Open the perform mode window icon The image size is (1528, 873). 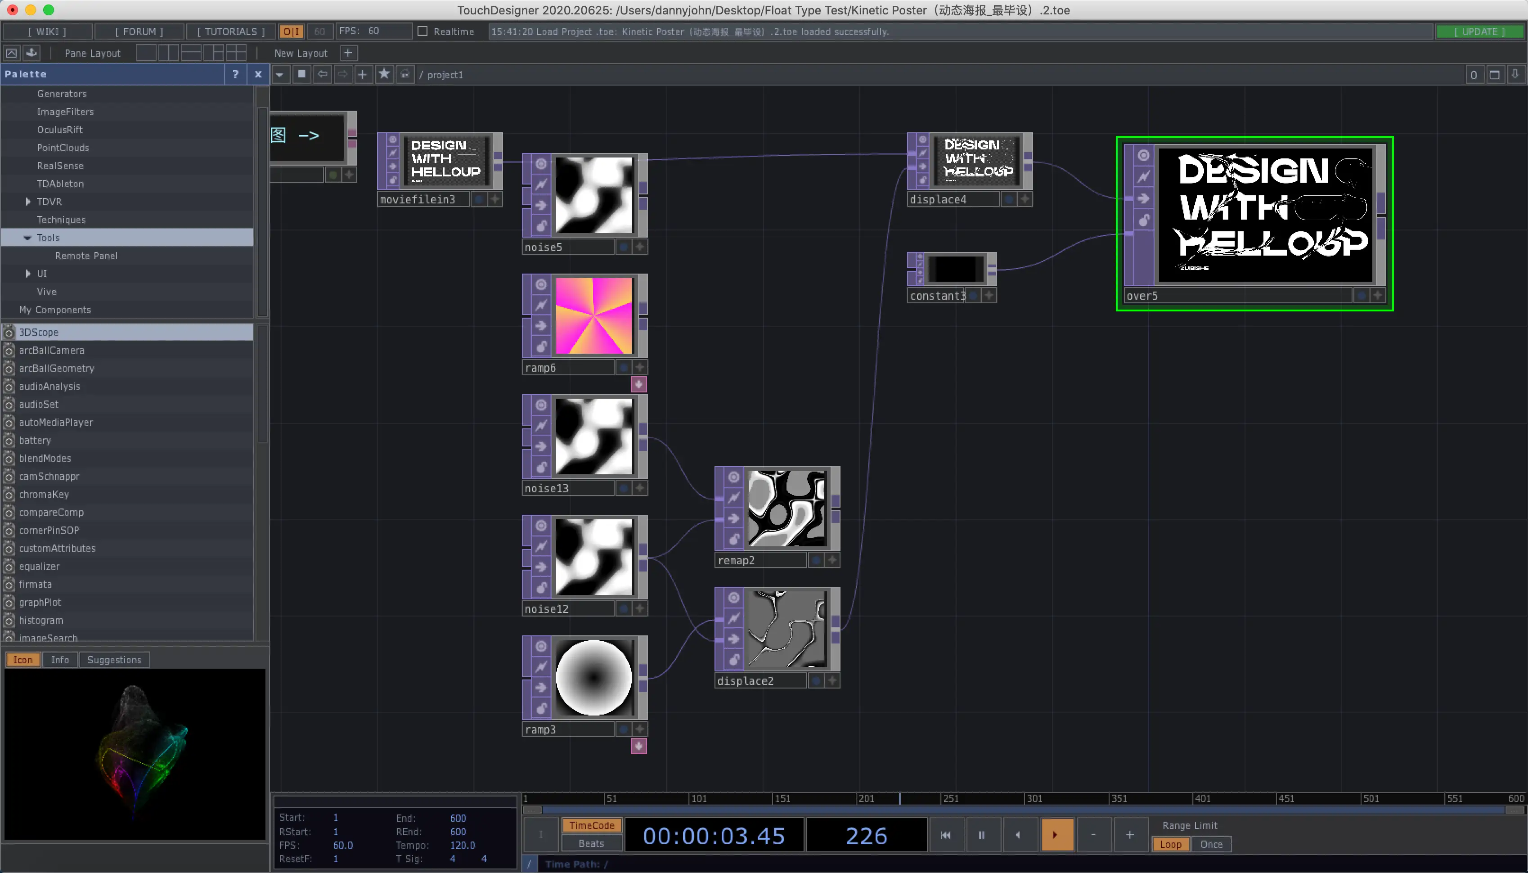(11, 53)
